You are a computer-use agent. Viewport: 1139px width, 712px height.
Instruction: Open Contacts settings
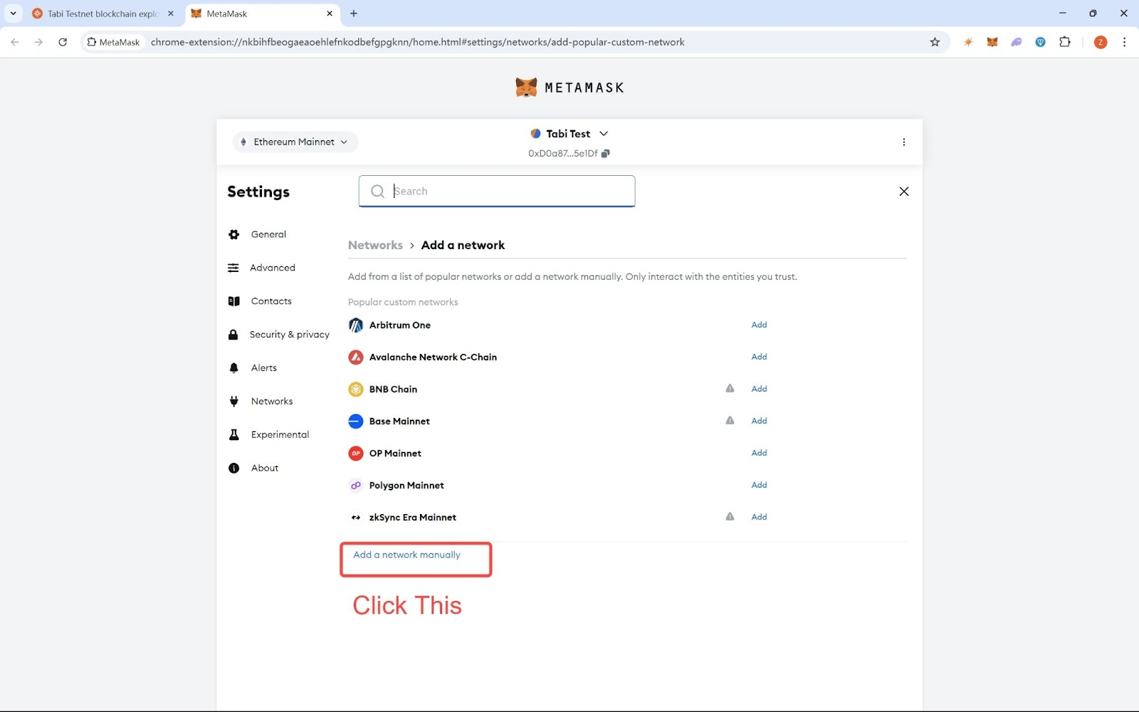pos(271,301)
